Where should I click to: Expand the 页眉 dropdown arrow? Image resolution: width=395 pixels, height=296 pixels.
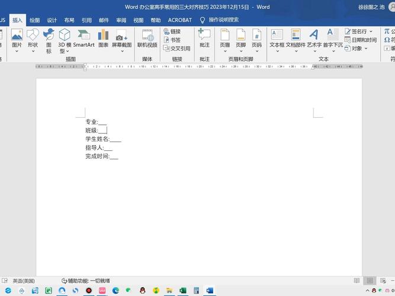[225, 51]
